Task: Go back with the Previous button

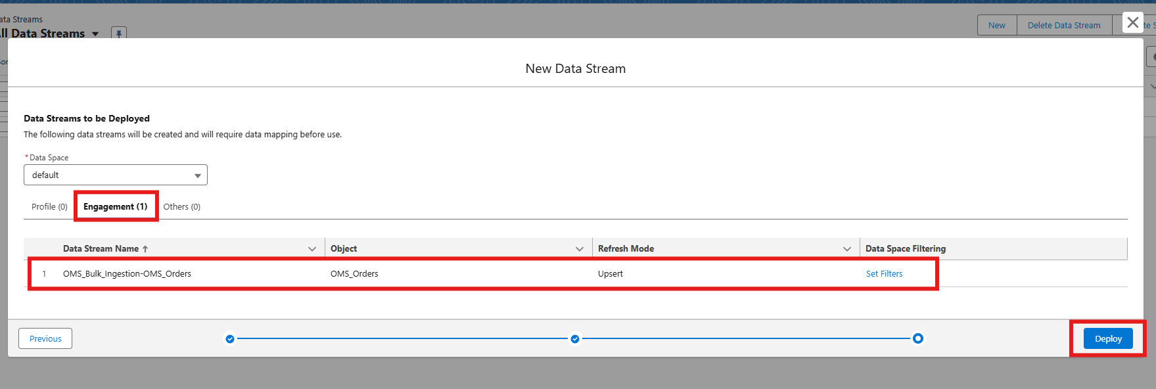Action: pos(45,338)
